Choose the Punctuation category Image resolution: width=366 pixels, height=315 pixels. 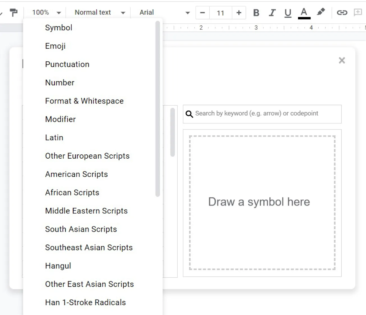click(67, 64)
